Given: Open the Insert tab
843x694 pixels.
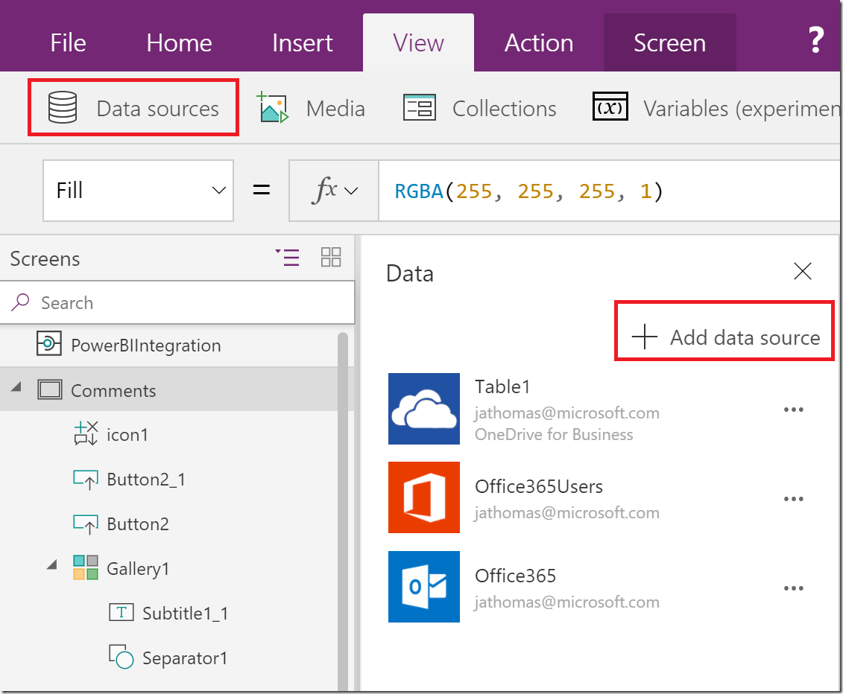Looking at the screenshot, I should [x=302, y=43].
